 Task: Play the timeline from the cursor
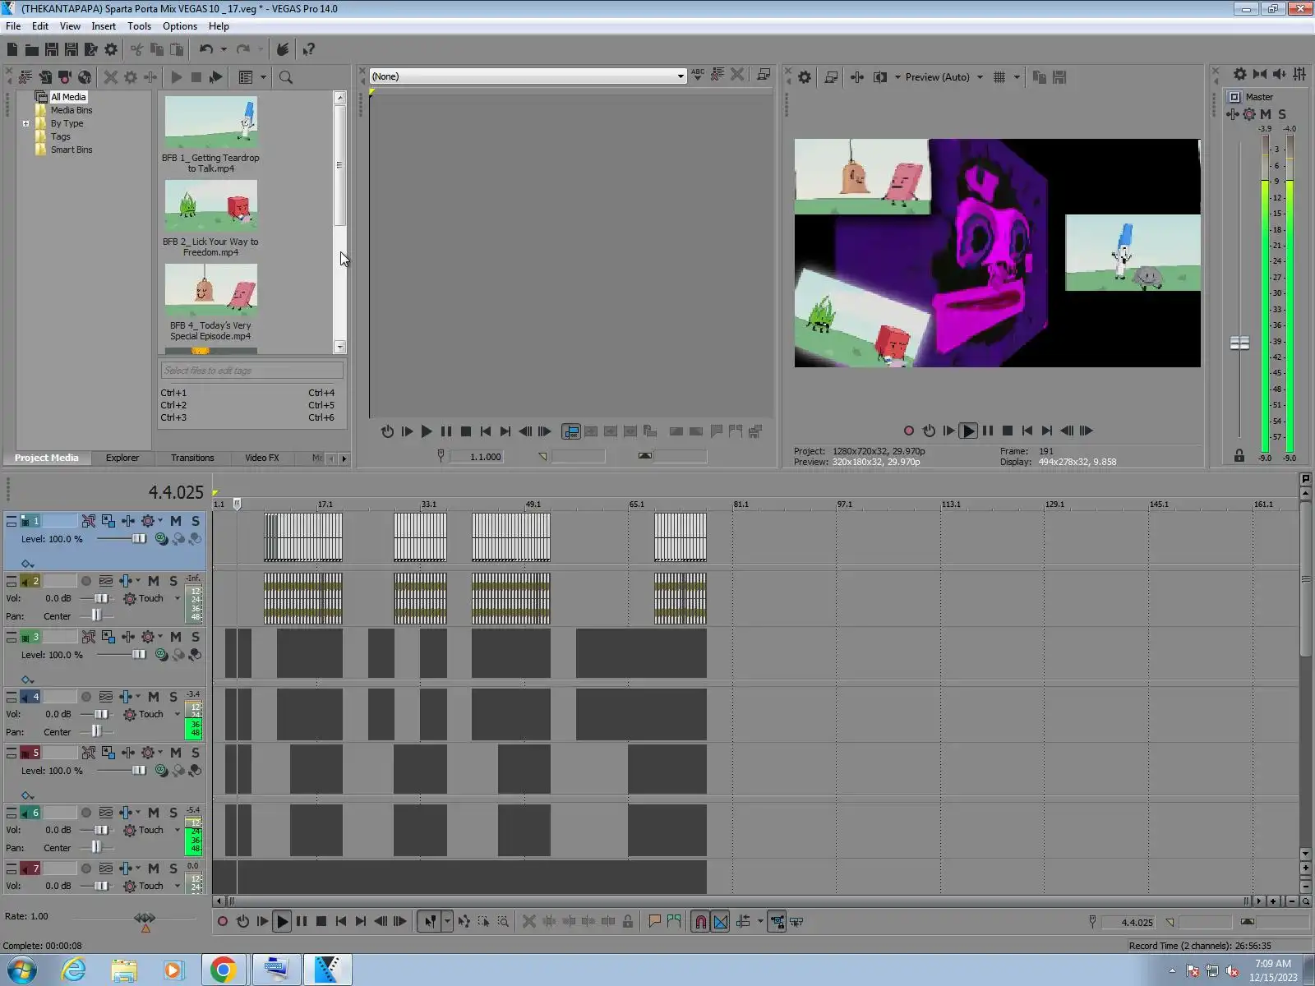pos(282,922)
